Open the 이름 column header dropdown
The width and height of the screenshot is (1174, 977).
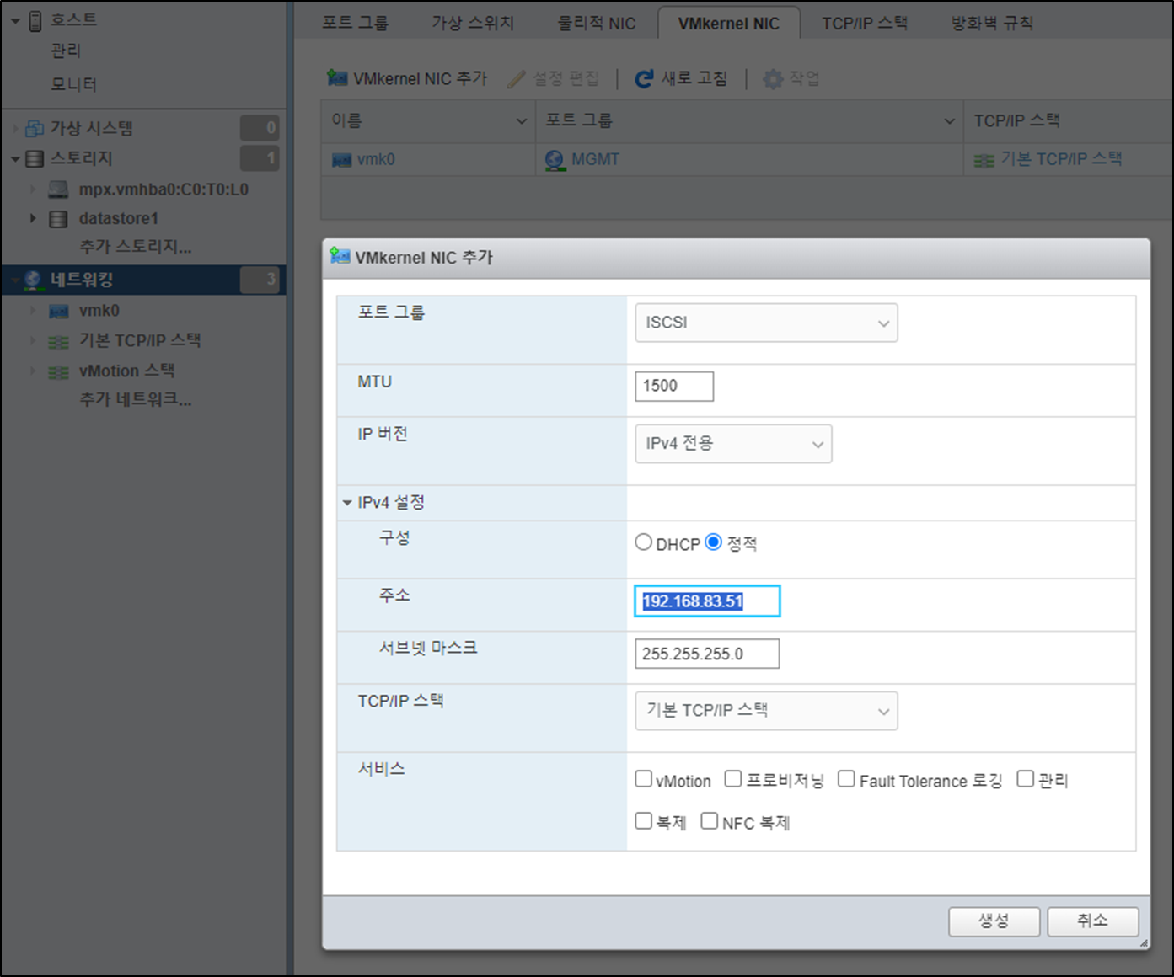click(x=521, y=121)
